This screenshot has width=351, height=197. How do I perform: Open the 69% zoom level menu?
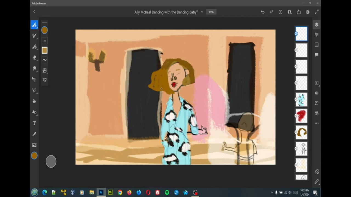(x=211, y=12)
